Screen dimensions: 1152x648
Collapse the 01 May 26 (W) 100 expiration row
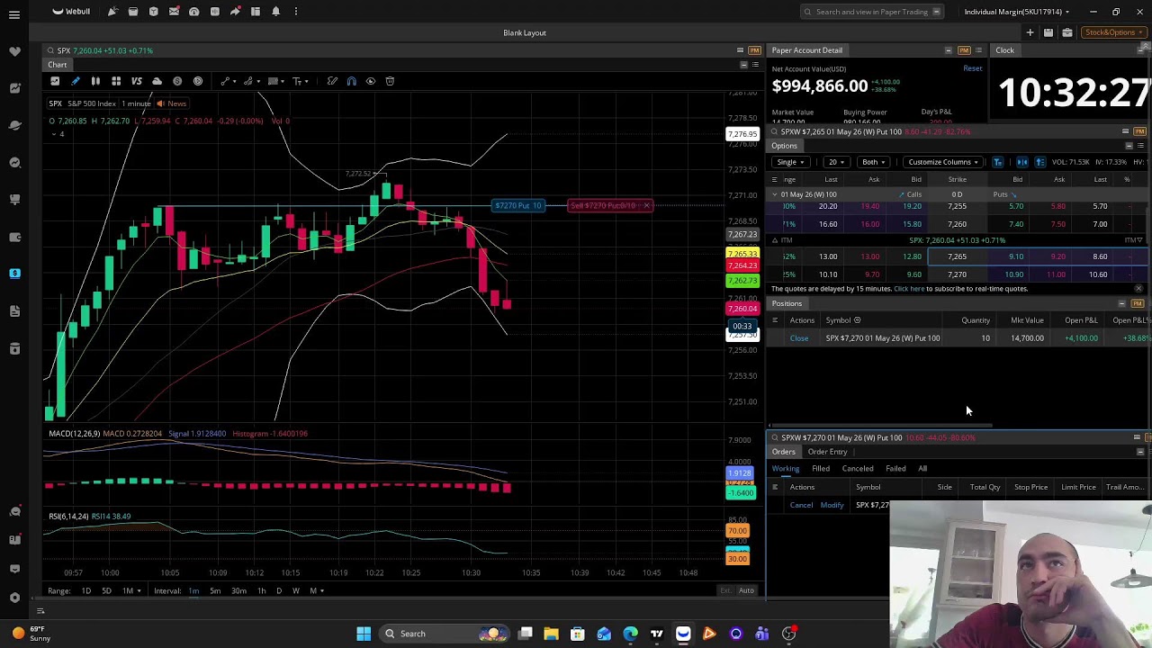pyautogui.click(x=775, y=194)
